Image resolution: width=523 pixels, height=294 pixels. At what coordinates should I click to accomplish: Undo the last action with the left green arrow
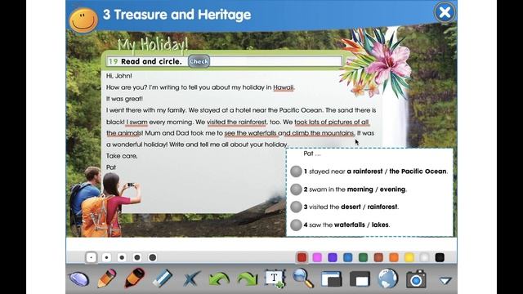click(x=219, y=278)
